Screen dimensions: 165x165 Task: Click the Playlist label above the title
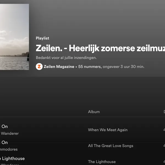(42, 38)
